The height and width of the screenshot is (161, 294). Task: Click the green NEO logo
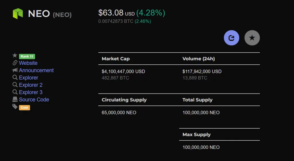click(18, 14)
